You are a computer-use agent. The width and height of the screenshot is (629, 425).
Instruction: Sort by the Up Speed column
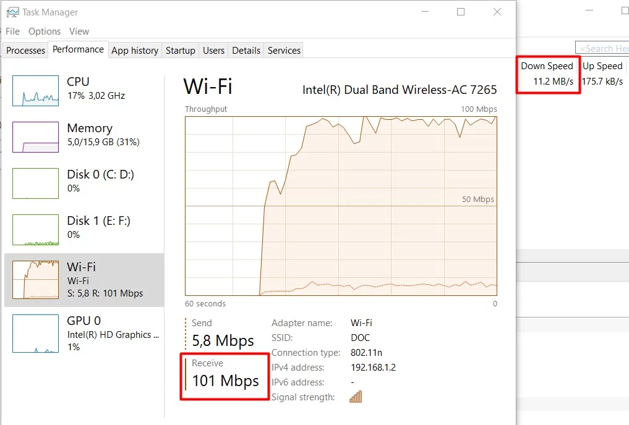[602, 66]
